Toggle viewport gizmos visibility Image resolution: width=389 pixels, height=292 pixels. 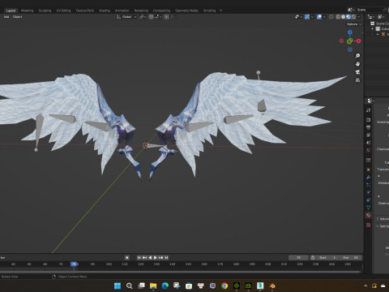[x=307, y=17]
